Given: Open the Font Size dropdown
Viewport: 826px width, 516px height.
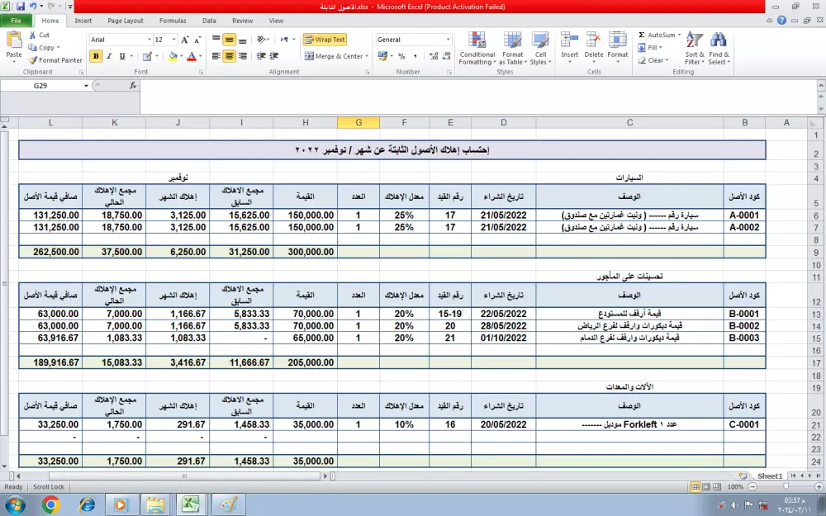Looking at the screenshot, I should (173, 39).
